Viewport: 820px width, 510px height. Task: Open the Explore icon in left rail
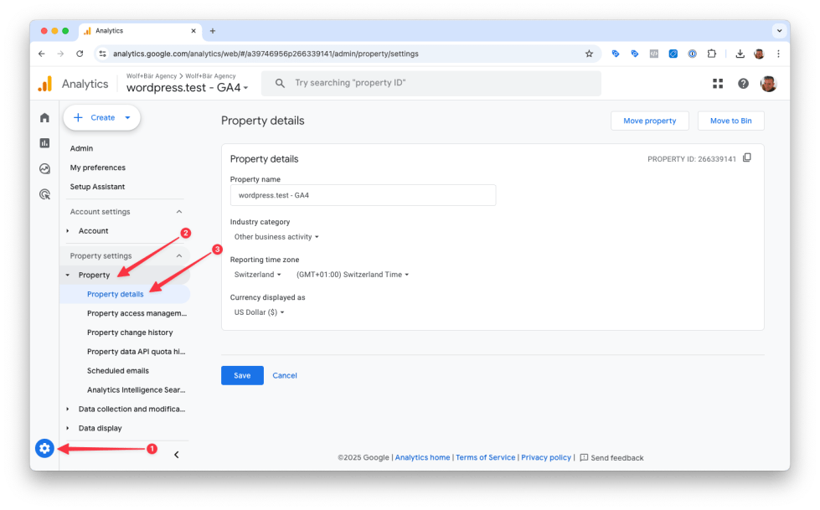44,168
